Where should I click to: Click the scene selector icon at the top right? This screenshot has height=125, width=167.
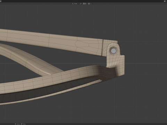165,1
